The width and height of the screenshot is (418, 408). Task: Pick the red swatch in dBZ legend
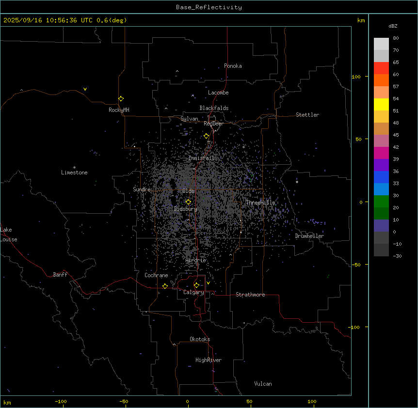click(381, 68)
